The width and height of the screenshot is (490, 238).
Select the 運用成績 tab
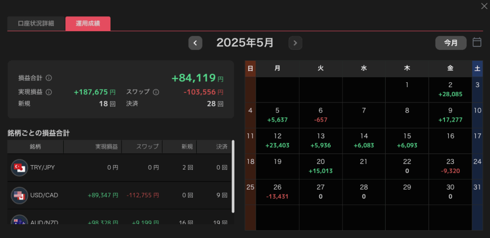tap(88, 23)
